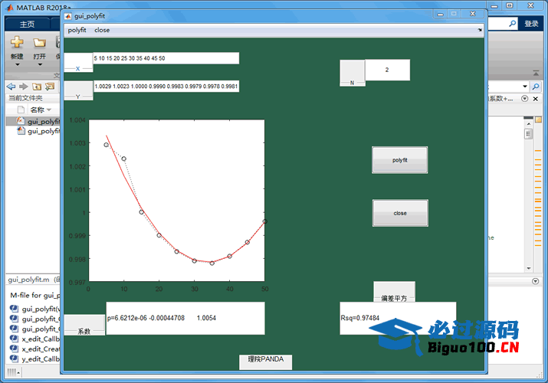Screen dimensions: 548x383
Task: Open the 名称 column sort dropdown
Action: pos(49,110)
